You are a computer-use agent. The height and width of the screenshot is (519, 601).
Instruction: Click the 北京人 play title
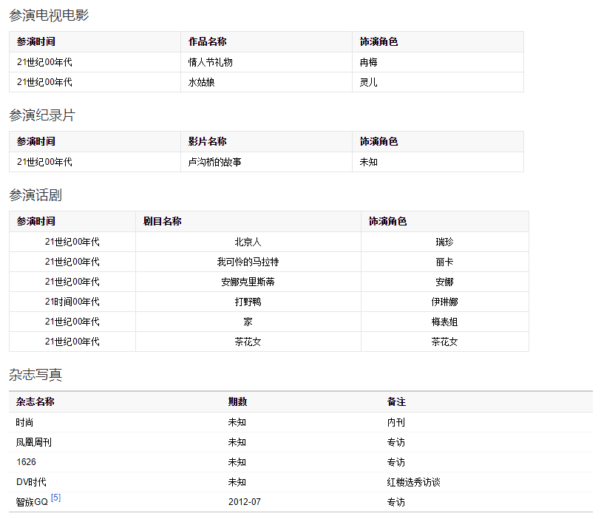click(248, 242)
